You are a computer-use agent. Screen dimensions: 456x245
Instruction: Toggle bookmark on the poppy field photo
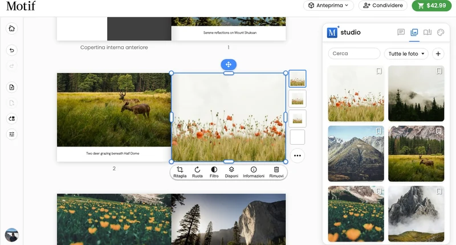point(379,71)
